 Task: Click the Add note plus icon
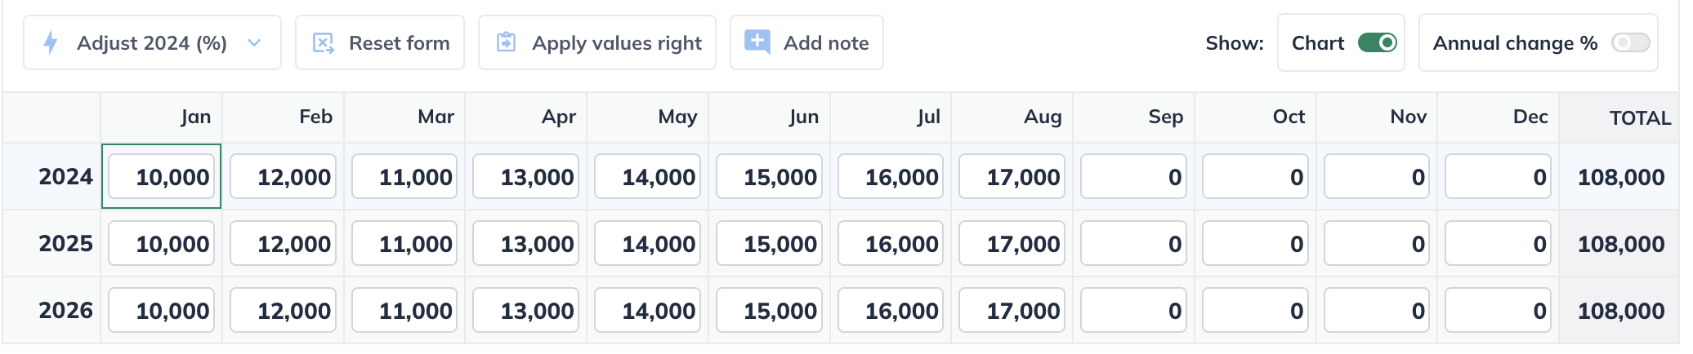[757, 42]
